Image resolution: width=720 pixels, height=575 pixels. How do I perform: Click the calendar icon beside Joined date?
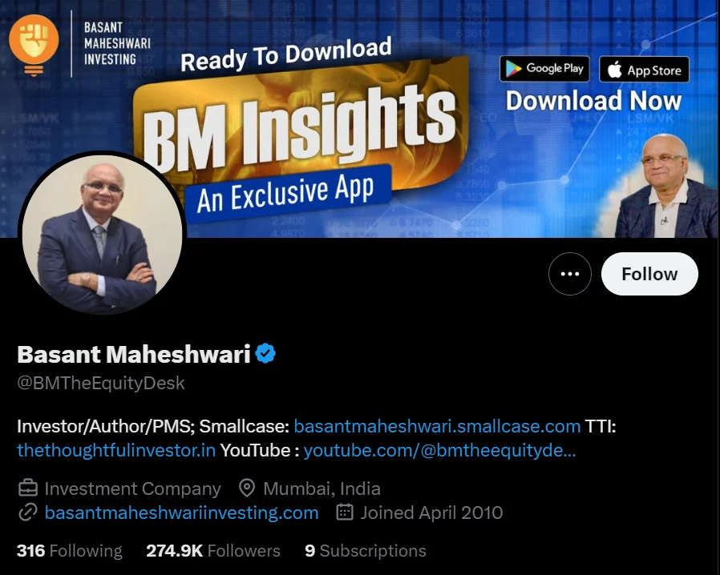tap(345, 513)
